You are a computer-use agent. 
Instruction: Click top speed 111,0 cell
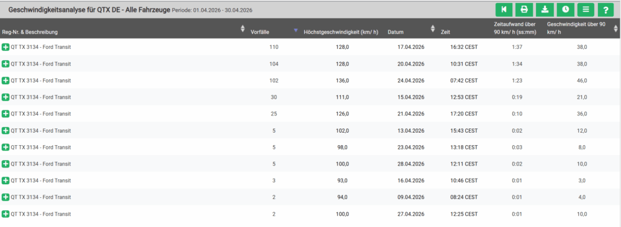point(342,97)
